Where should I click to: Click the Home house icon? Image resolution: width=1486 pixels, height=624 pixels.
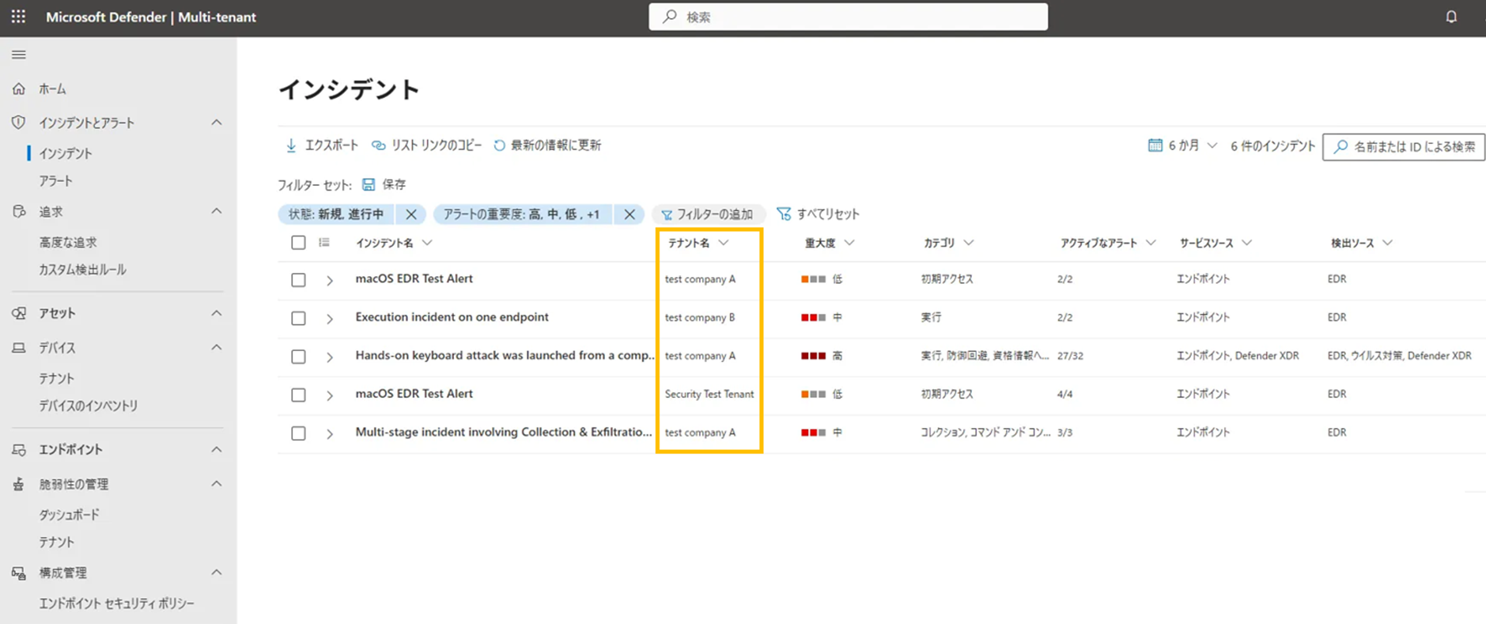(x=18, y=89)
